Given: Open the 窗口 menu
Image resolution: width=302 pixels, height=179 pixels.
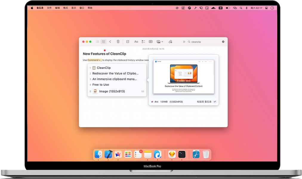Looking at the screenshot, I should click(x=82, y=8).
